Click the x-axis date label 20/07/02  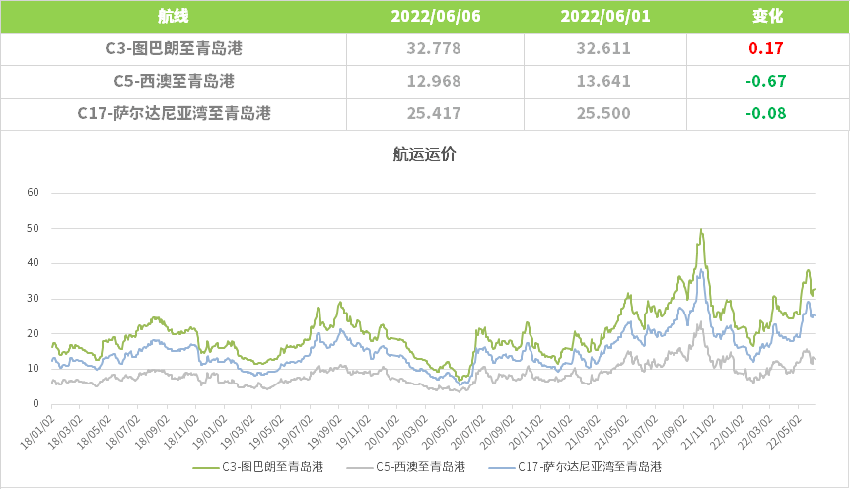[467, 432]
